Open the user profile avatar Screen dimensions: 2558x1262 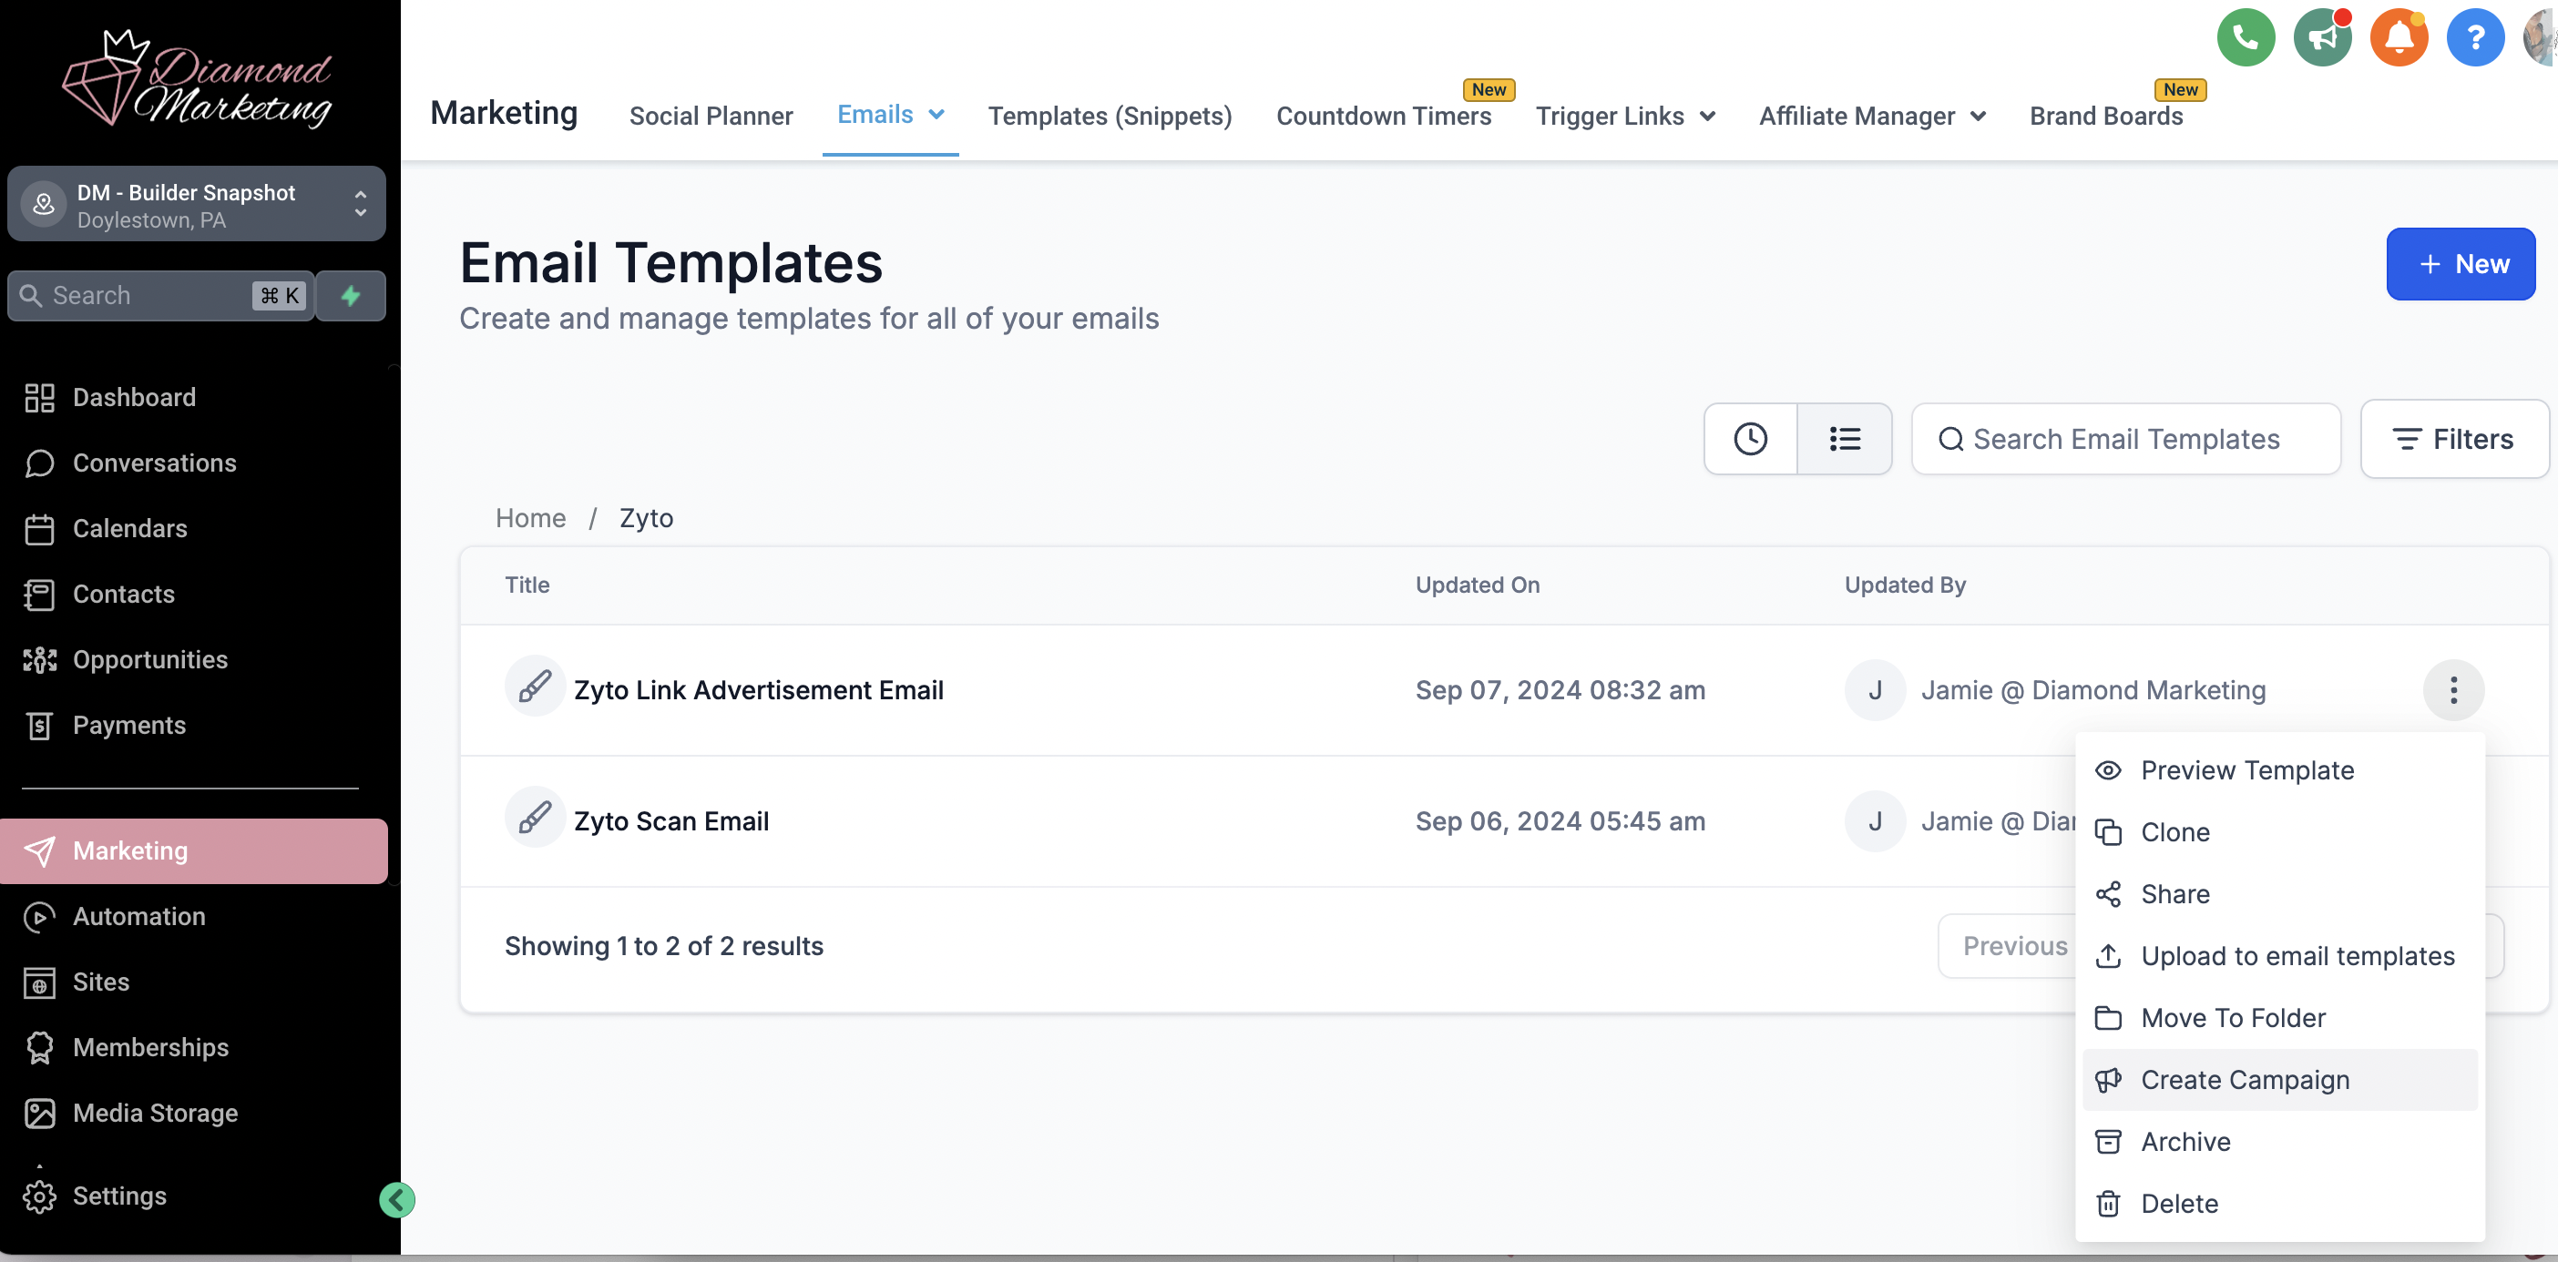(x=2541, y=37)
